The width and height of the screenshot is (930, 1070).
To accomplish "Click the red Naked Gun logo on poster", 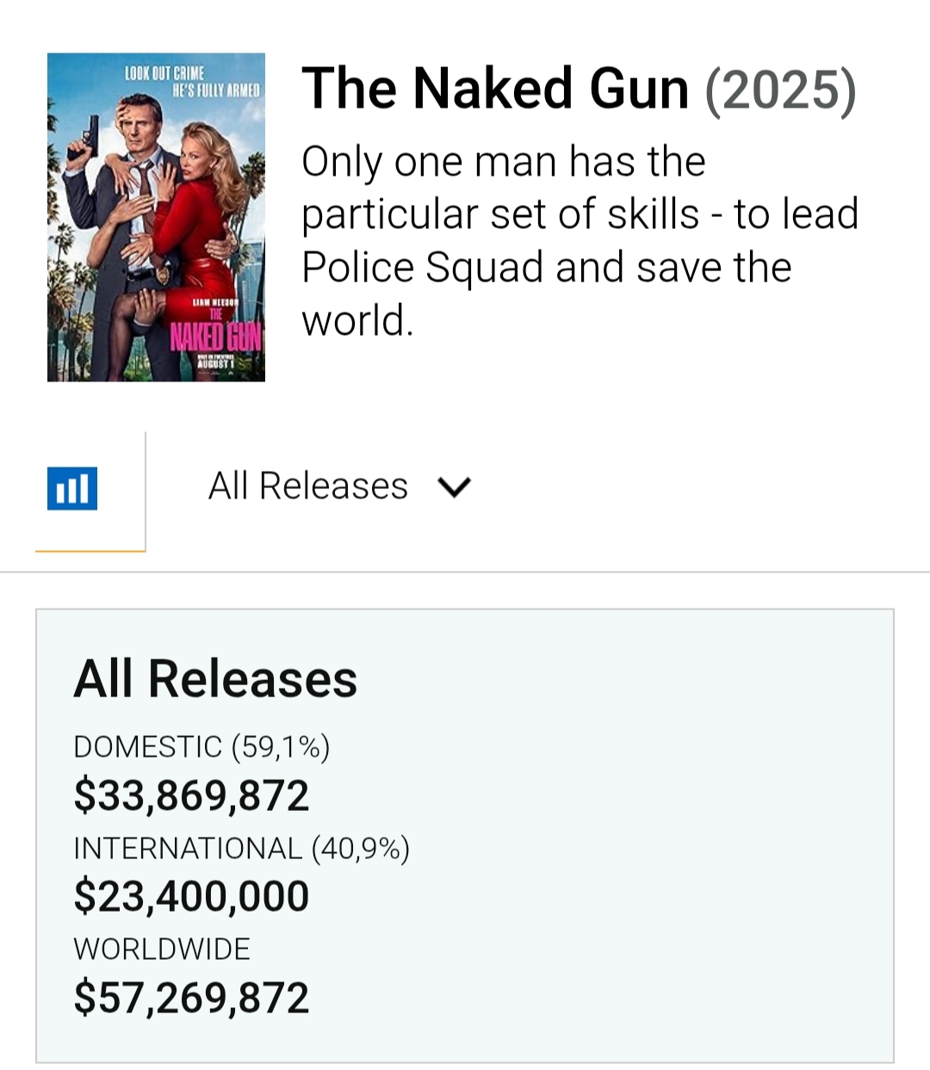I will coord(215,336).
